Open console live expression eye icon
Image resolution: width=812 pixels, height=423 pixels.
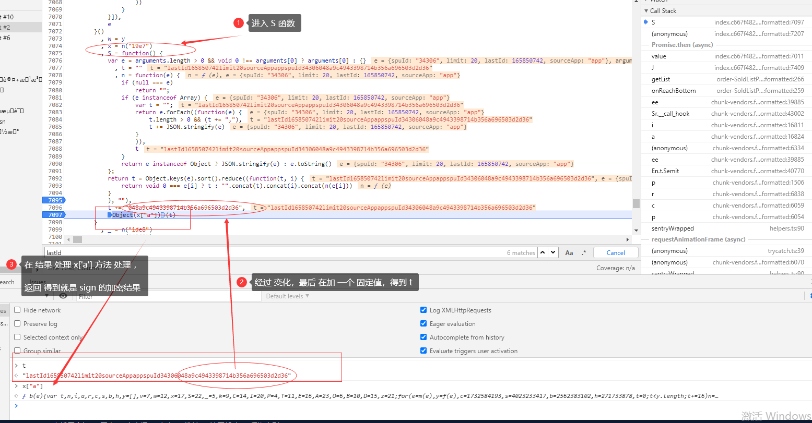click(x=63, y=296)
